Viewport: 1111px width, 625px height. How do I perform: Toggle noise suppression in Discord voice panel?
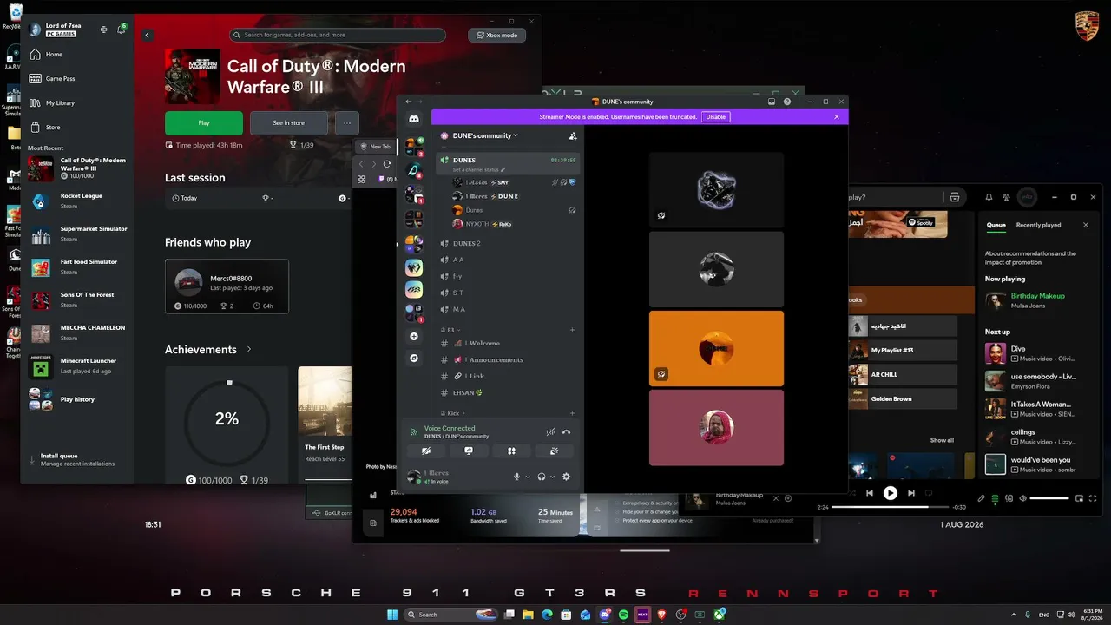[550, 431]
